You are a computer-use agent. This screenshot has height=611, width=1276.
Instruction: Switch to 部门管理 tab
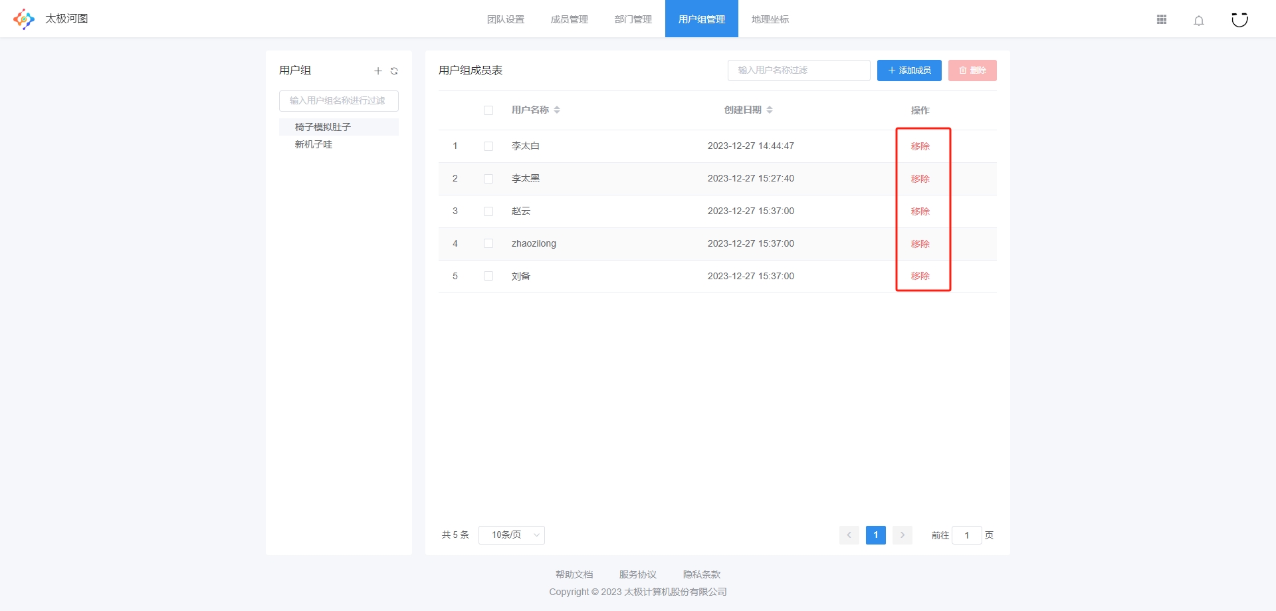(633, 19)
